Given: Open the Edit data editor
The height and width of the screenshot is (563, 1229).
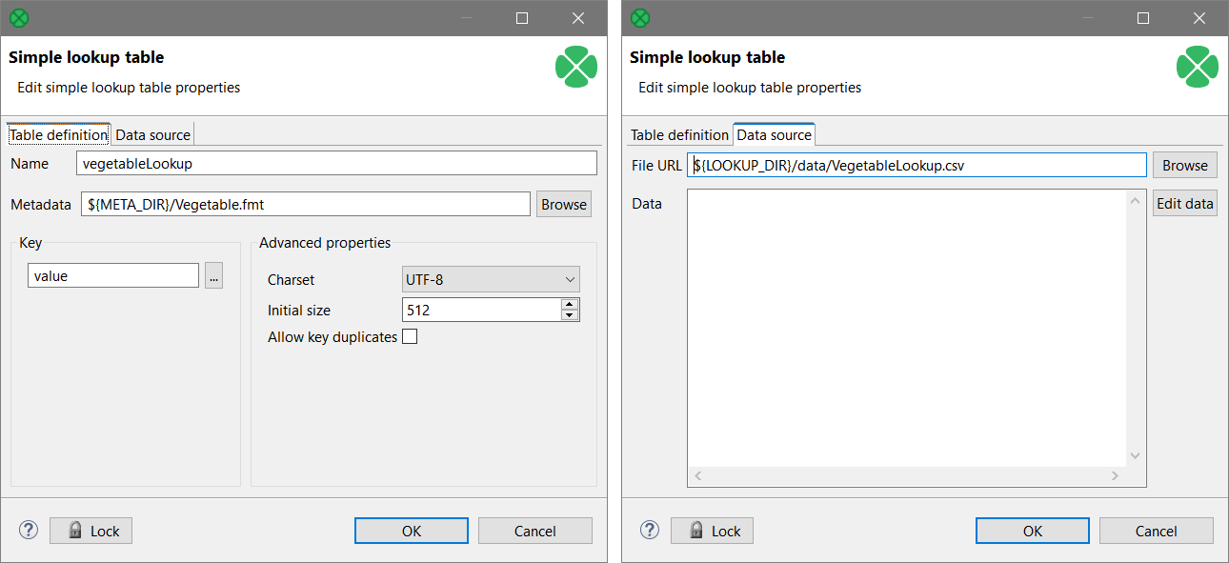Looking at the screenshot, I should click(x=1184, y=202).
